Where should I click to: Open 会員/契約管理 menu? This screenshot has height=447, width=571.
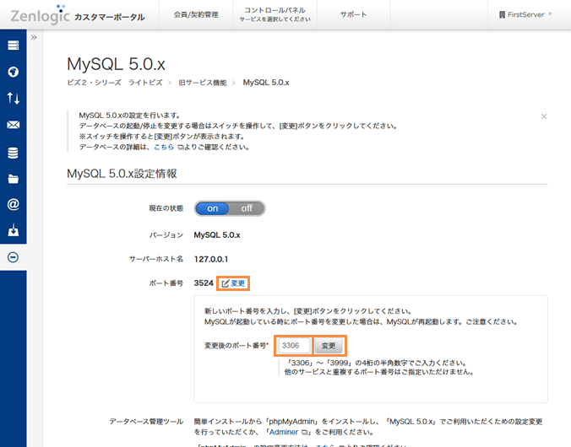click(x=196, y=14)
